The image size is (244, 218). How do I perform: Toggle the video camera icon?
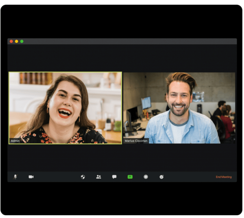click(31, 177)
